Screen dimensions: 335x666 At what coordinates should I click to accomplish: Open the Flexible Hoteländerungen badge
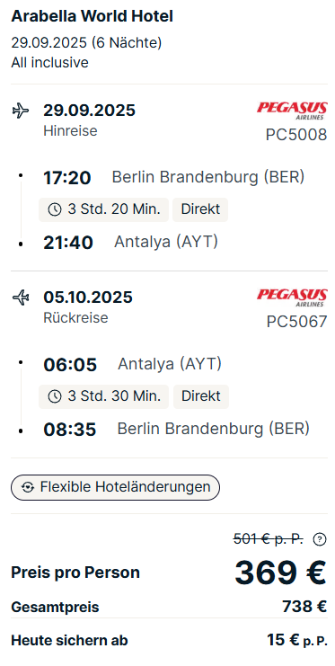click(115, 488)
